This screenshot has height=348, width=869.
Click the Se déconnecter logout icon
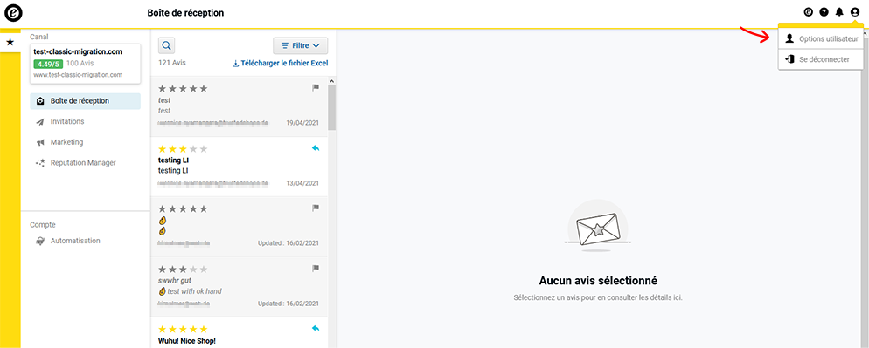coord(789,59)
